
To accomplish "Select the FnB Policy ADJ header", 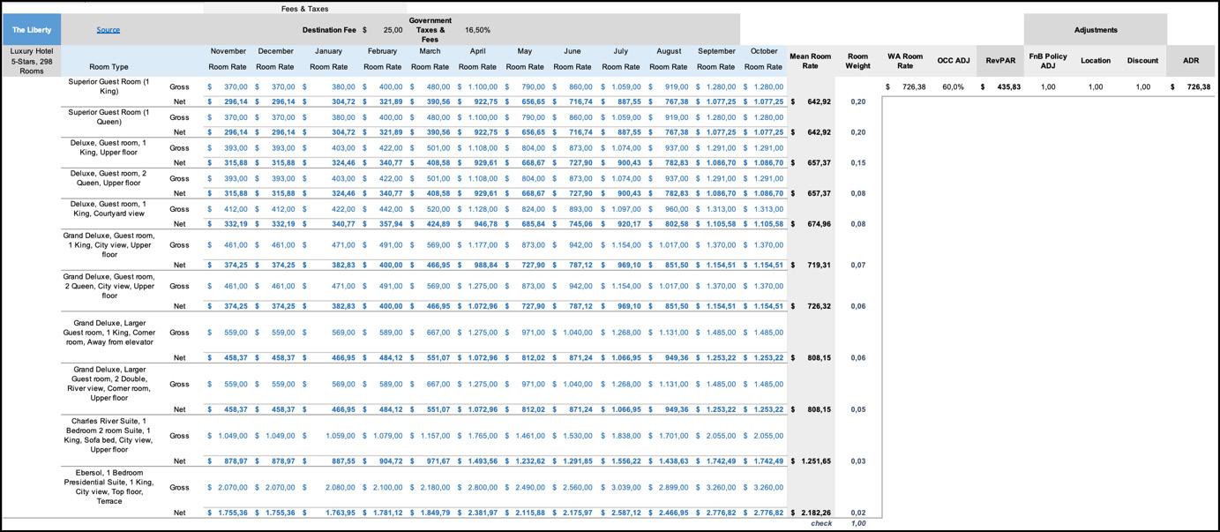I will point(1048,61).
